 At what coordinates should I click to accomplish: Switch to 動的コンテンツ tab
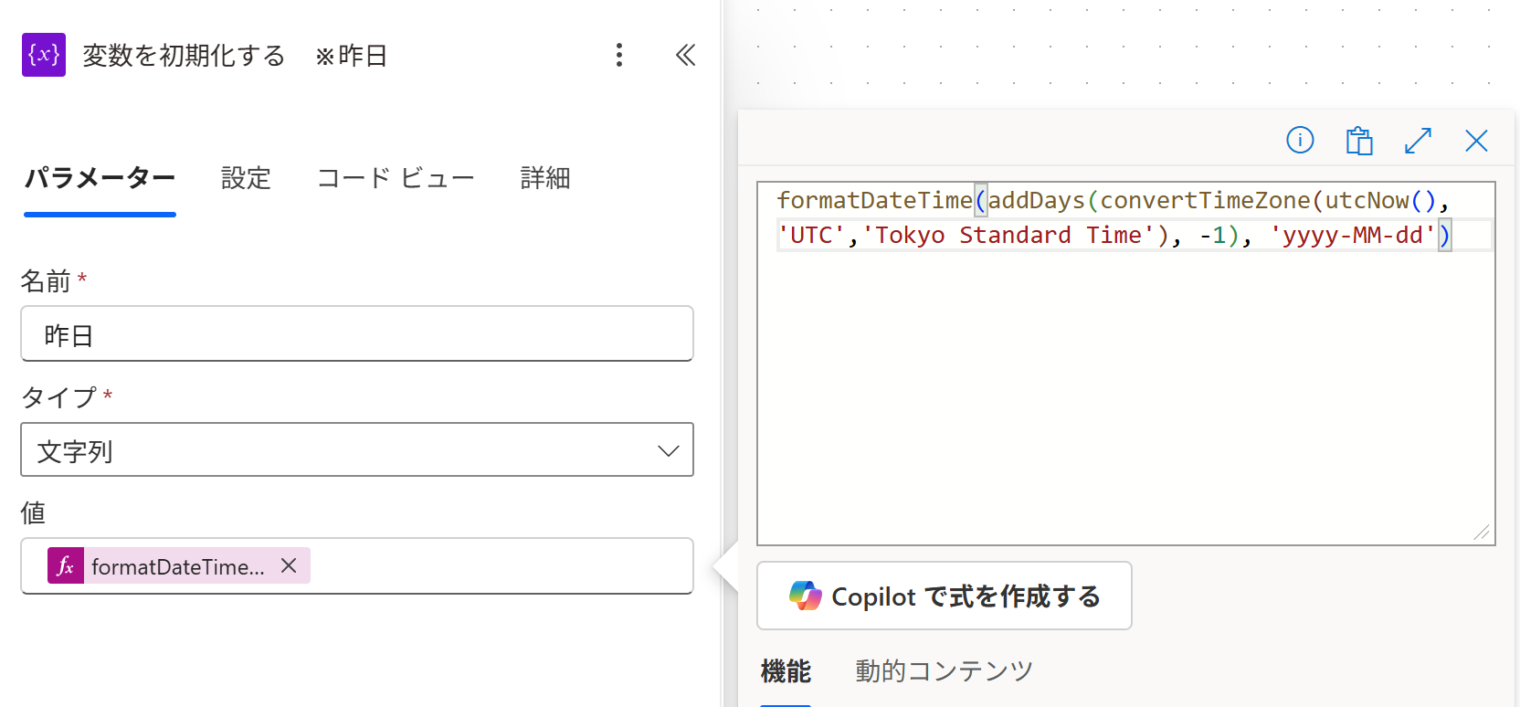[944, 671]
